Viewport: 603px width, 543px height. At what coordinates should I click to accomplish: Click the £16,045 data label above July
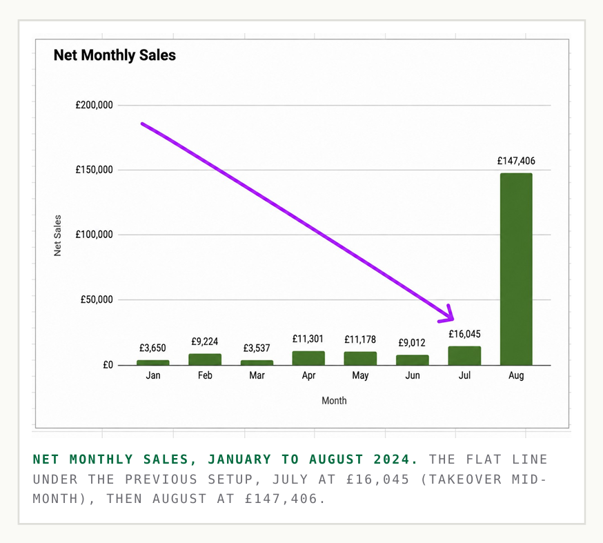464,334
